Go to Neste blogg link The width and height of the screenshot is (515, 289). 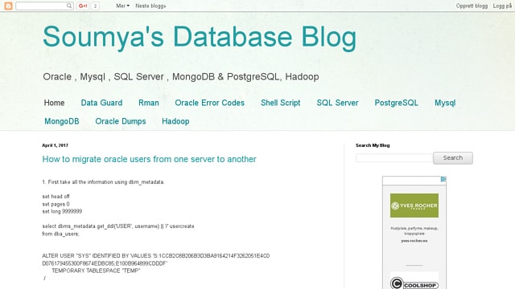tap(150, 6)
